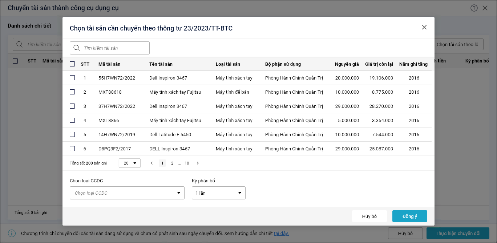This screenshot has width=497, height=243.
Task: Click the Tìm kiếm tài sản search field
Action: pos(114,48)
